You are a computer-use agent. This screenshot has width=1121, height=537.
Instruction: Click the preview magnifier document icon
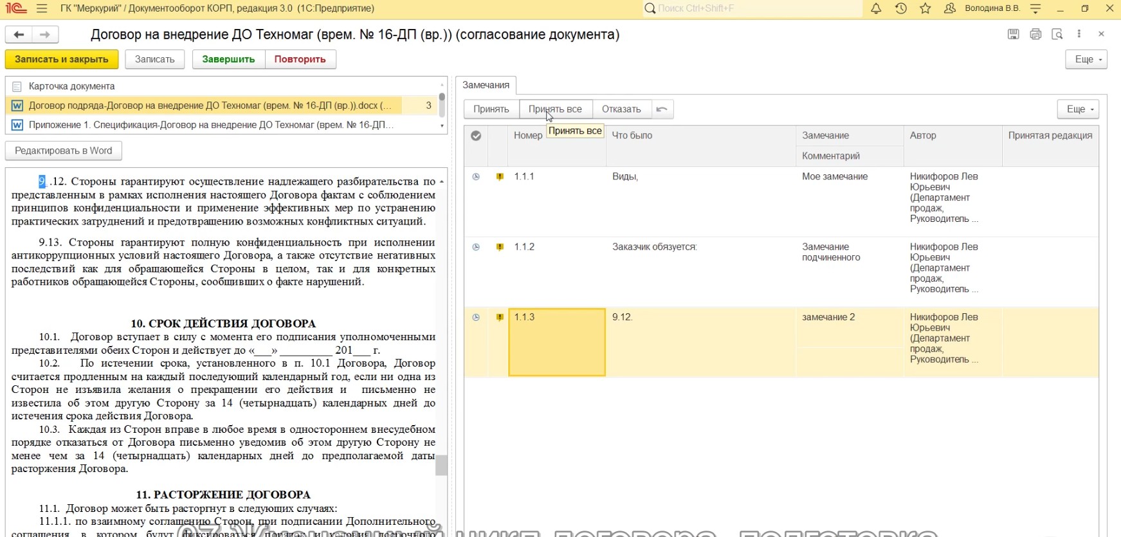[1057, 34]
